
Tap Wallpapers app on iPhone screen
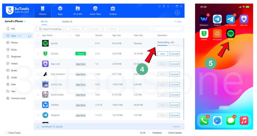[204, 19]
